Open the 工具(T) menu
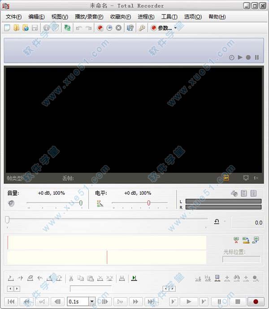269x309 pixels. [169, 17]
